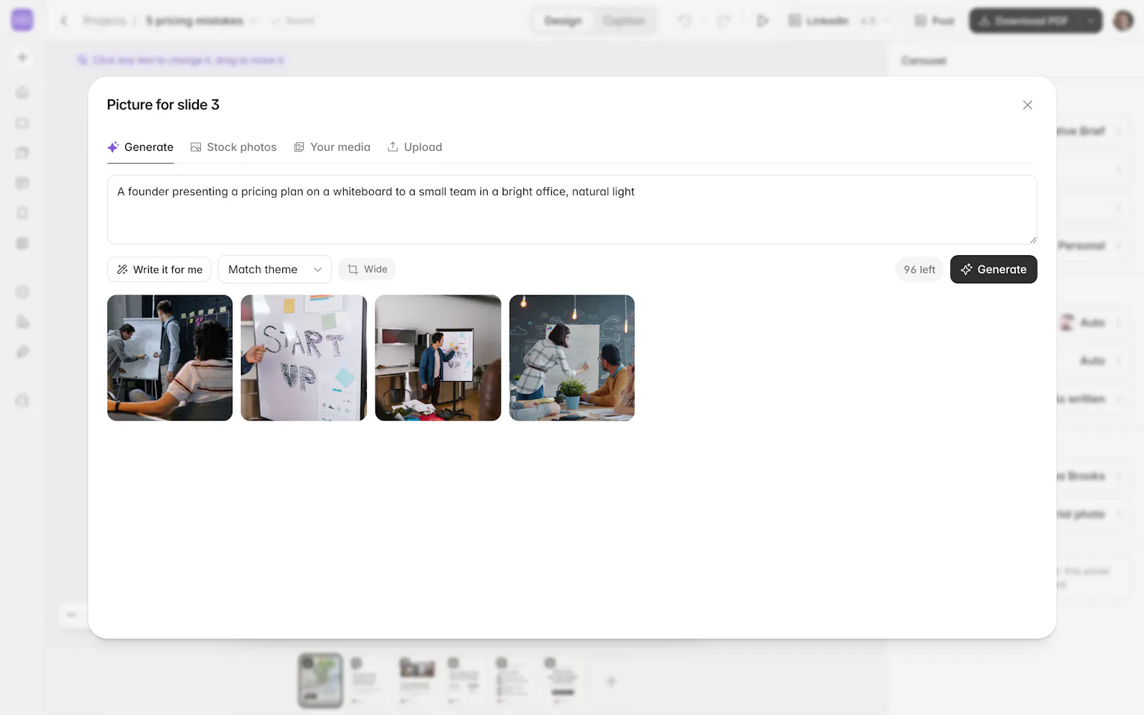Open the LinkedIn format dropdown in the top bar
This screenshot has width=1144, height=715.
[x=839, y=21]
